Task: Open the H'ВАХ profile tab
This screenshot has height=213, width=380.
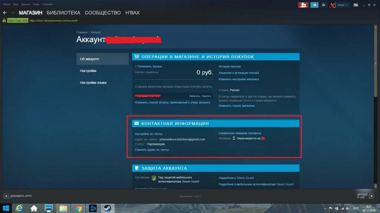Action: (x=132, y=13)
